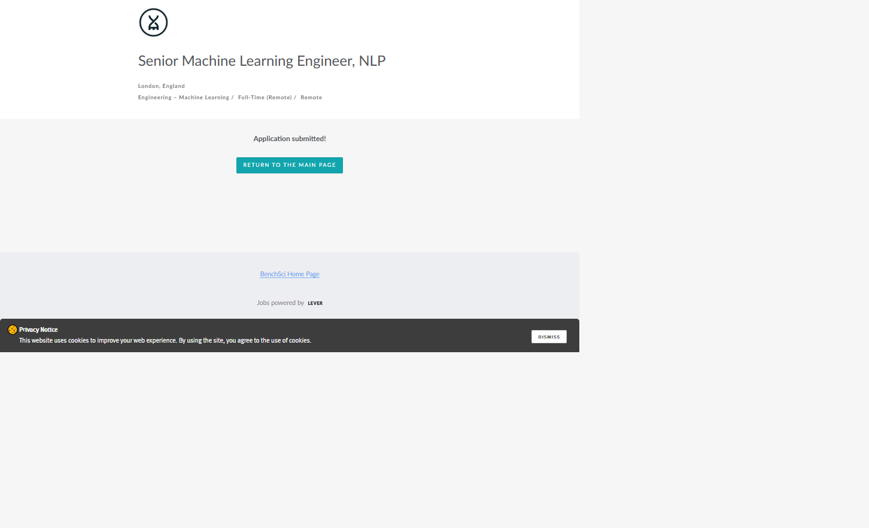869x528 pixels.
Task: Open the BenchSci Home Page link
Action: tap(290, 274)
